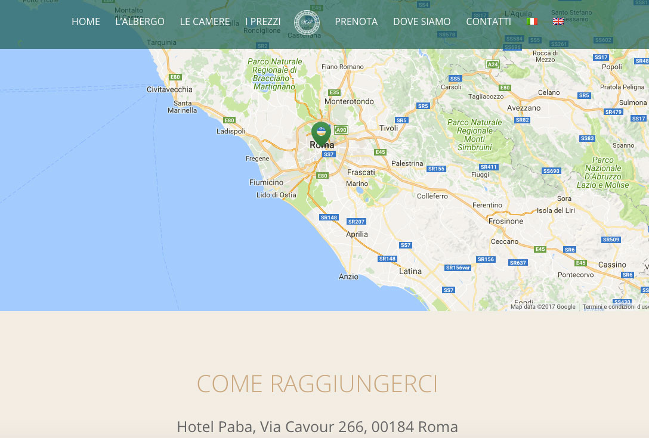Click the A24 motorway shield on map
This screenshot has height=438, width=649.
[x=493, y=64]
